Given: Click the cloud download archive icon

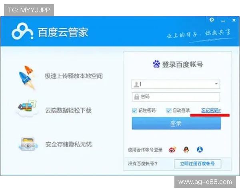Looking at the screenshot, I should (x=27, y=108).
